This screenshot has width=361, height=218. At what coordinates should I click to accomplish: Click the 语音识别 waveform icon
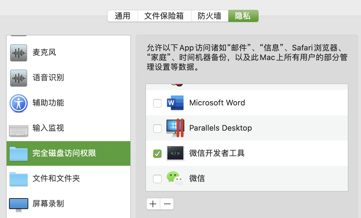tap(19, 78)
